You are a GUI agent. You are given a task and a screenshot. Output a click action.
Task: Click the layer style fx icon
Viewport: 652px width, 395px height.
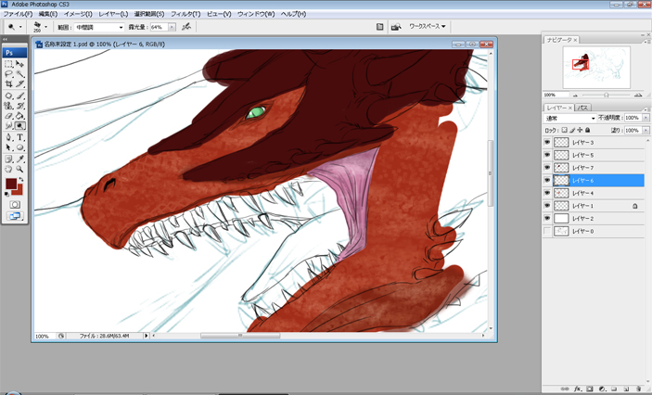[578, 389]
